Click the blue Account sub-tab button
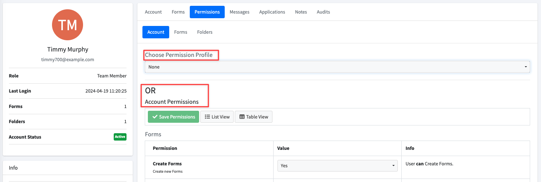 click(x=156, y=32)
